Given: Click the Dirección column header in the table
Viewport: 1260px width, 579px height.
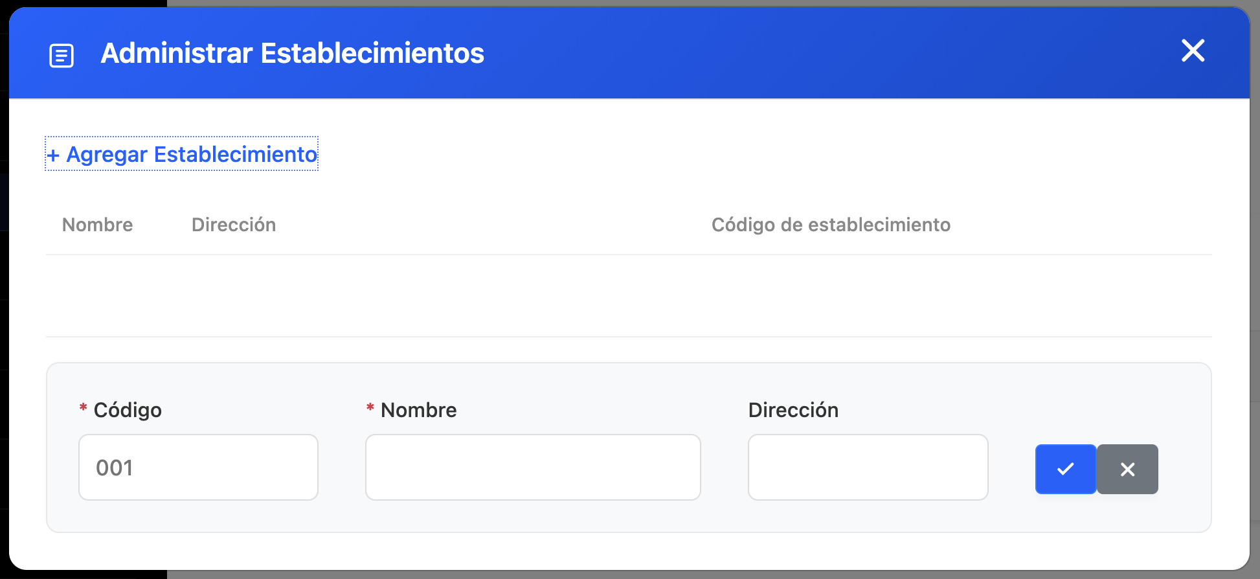Looking at the screenshot, I should (234, 225).
